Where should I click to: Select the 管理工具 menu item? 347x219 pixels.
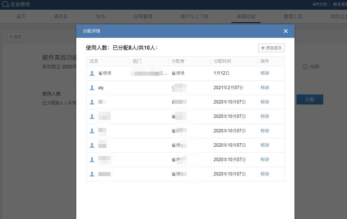tap(293, 16)
